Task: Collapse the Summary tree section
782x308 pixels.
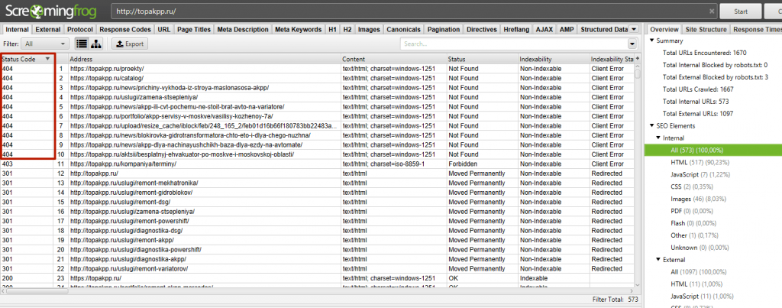Action: tap(651, 40)
